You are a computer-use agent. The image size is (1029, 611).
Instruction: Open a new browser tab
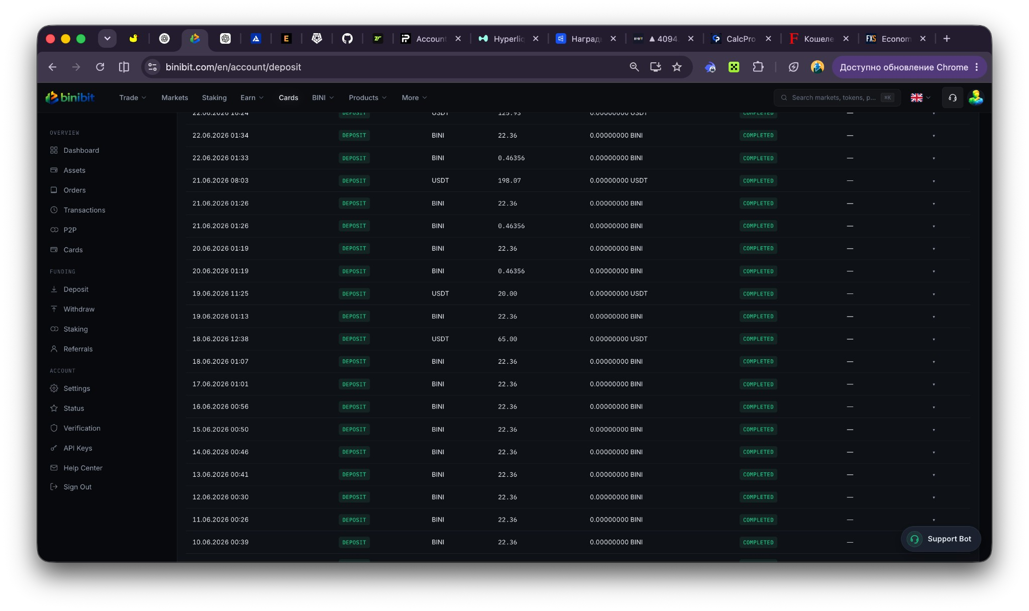point(947,39)
